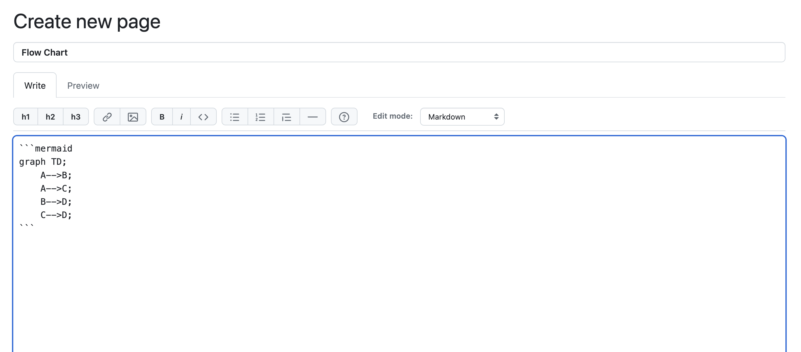The height and width of the screenshot is (352, 801).
Task: Focus the page title field containing Flow Chart
Action: click(x=399, y=52)
